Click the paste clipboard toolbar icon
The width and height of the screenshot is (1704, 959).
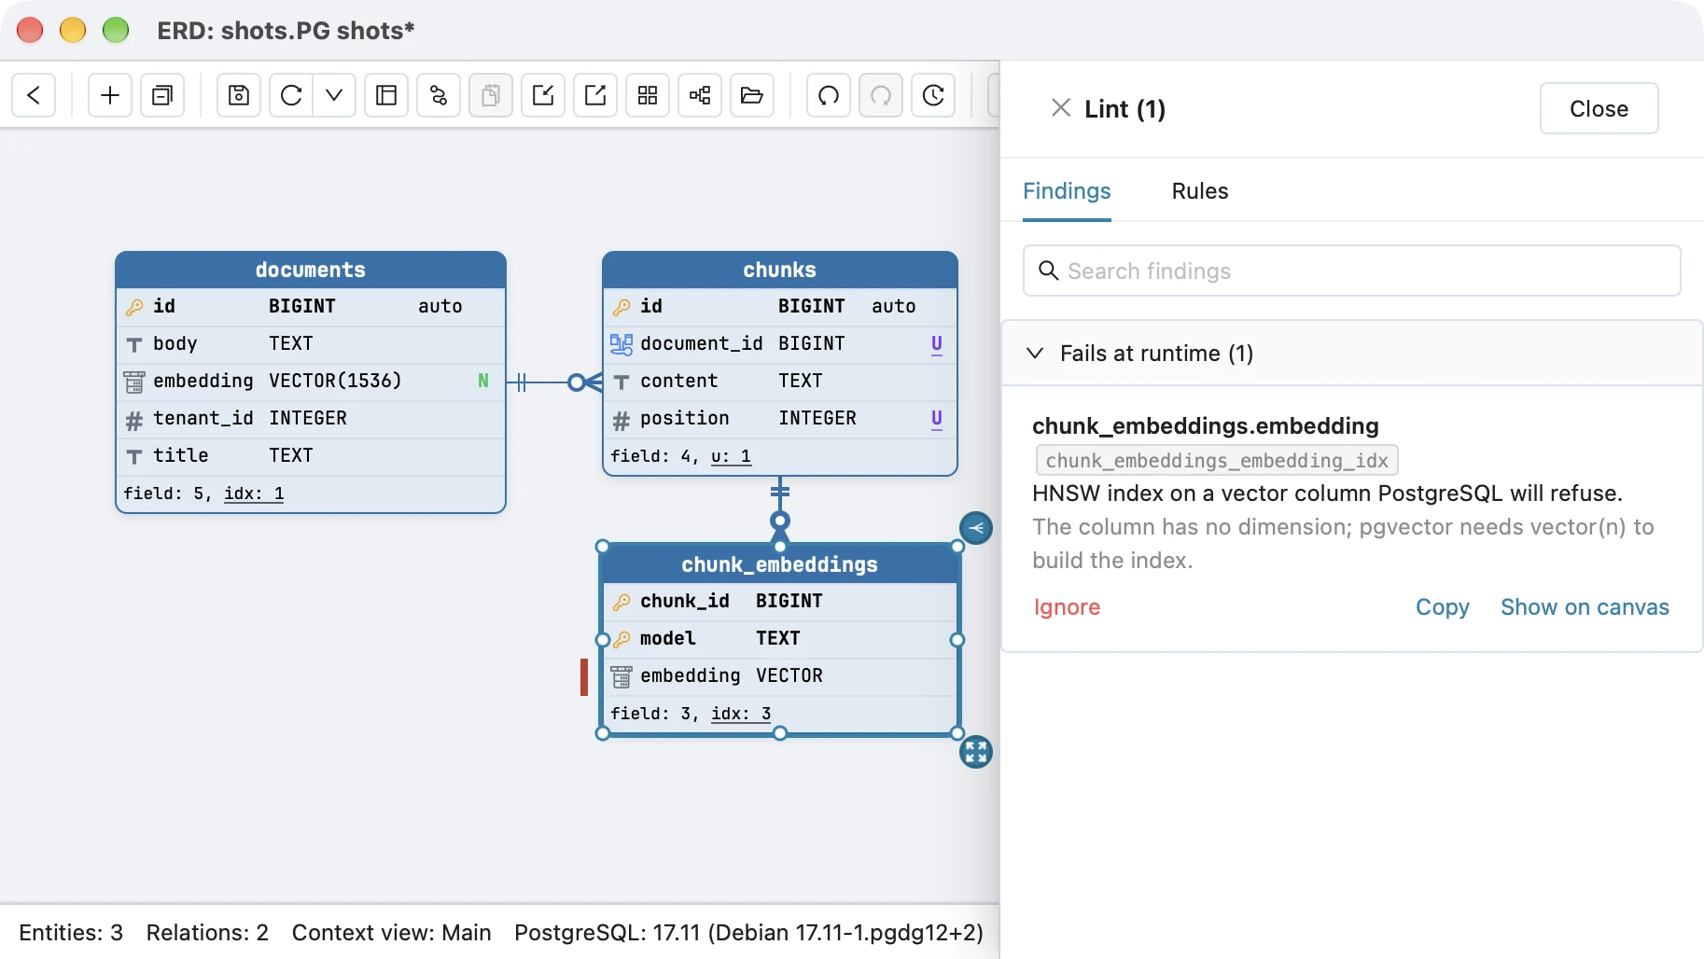pos(491,95)
